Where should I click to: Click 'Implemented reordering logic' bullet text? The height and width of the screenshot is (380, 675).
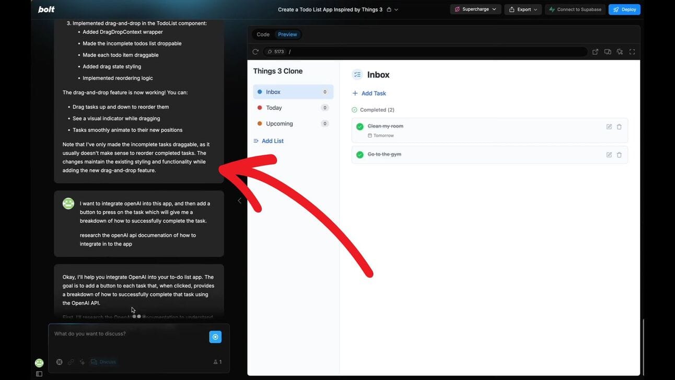(x=118, y=78)
